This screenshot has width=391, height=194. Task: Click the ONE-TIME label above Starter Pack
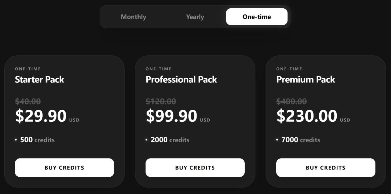point(28,69)
